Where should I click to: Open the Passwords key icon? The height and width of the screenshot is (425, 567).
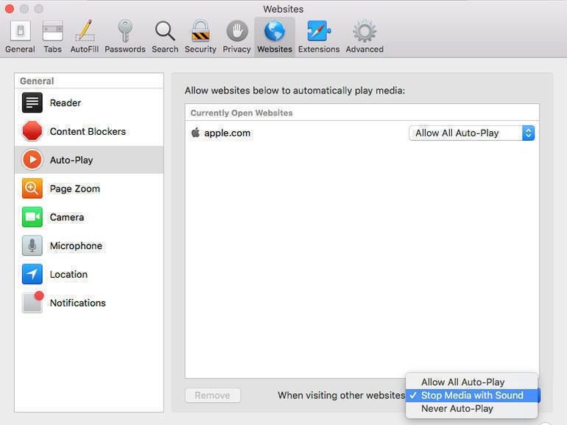(124, 37)
